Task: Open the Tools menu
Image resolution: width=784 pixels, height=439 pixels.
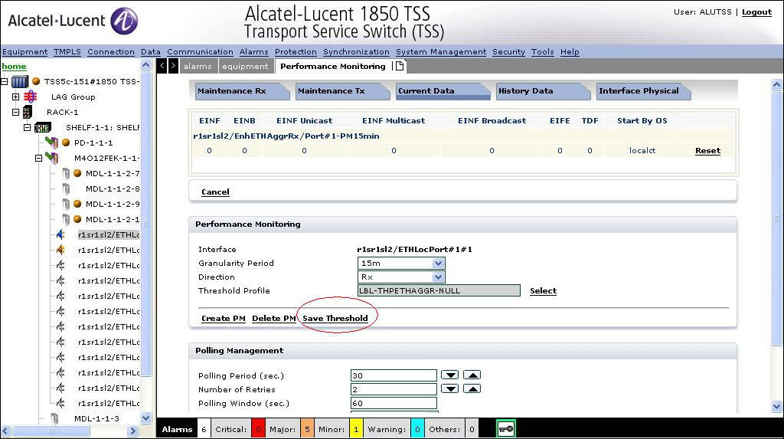Action: click(x=543, y=51)
